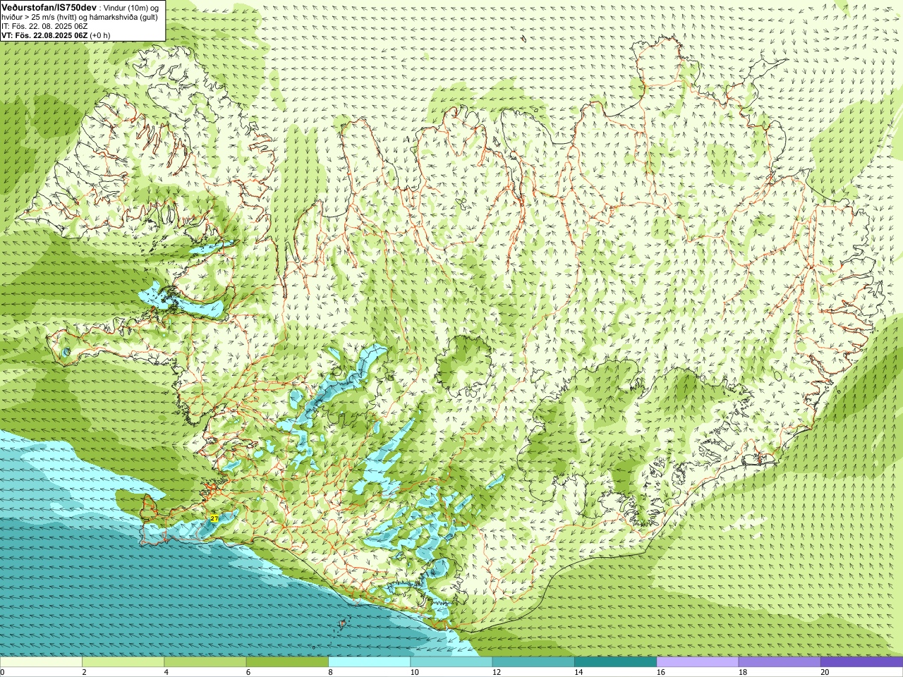This screenshot has height=677, width=903.
Task: Select the dark teal 14–16 m/s swatch
Action: coord(615,661)
